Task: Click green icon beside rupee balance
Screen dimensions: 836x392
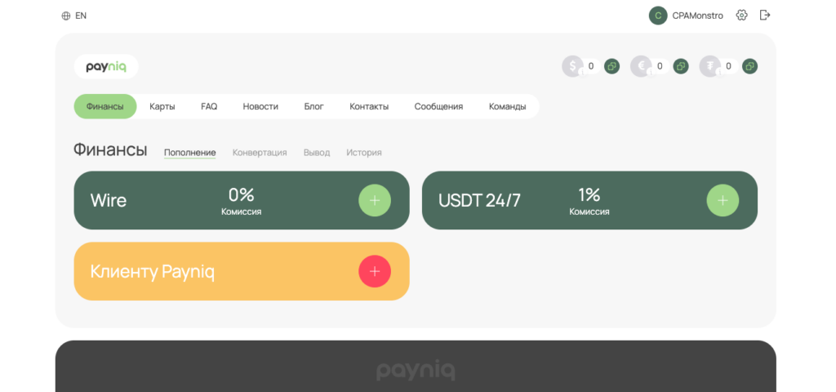Action: point(750,67)
